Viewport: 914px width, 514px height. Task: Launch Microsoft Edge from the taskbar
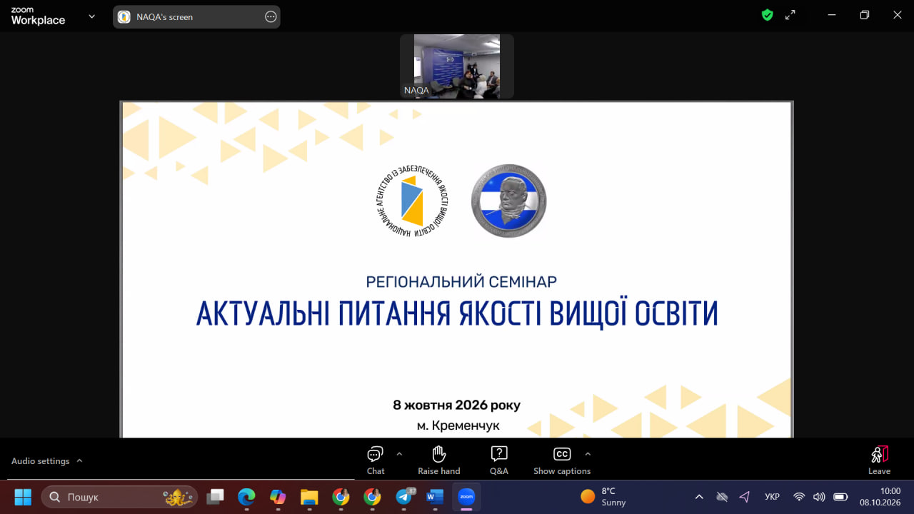(x=246, y=497)
